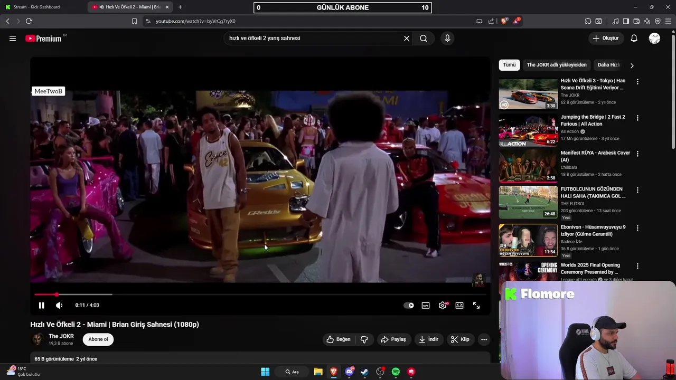This screenshot has width=676, height=380.
Task: Share the video via Paylaş
Action: tap(393, 339)
